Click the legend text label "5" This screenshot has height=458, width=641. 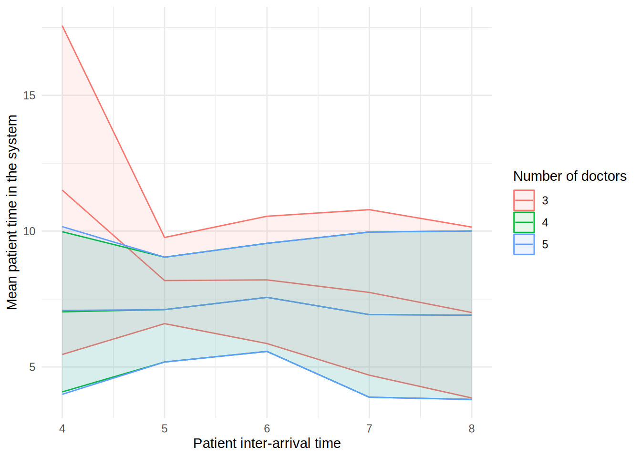(545, 245)
